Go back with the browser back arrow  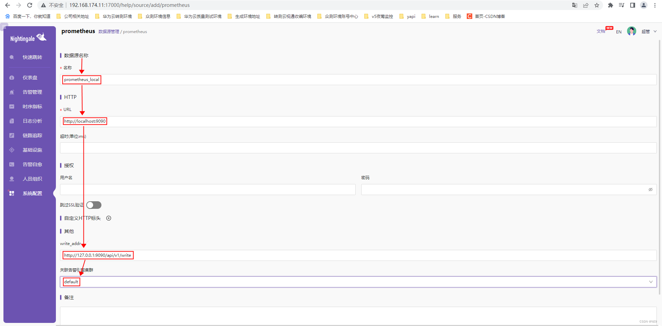7,5
